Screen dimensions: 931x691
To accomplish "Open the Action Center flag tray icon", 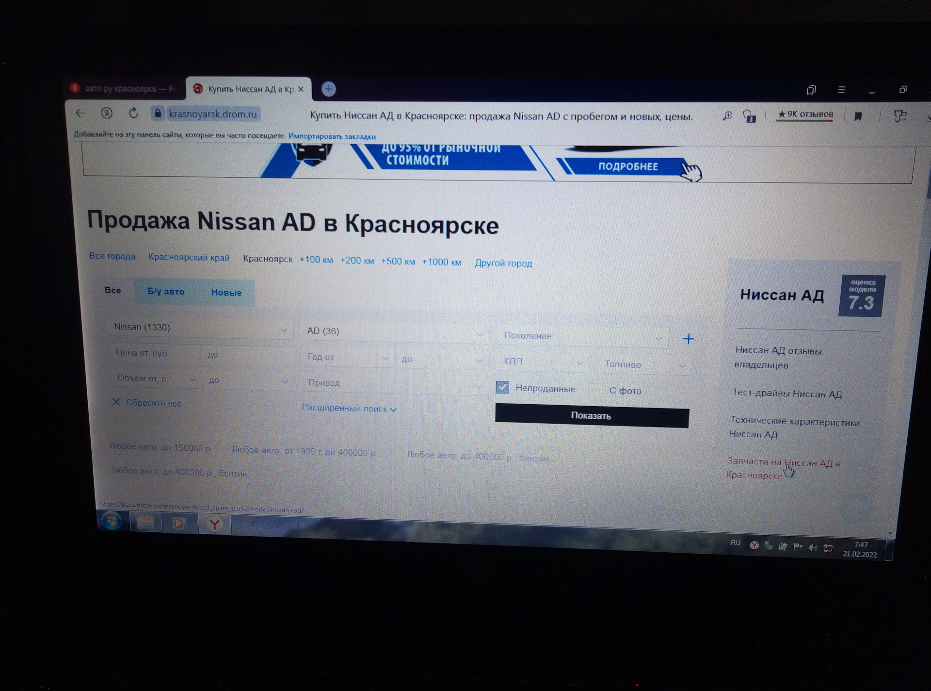I will click(798, 547).
